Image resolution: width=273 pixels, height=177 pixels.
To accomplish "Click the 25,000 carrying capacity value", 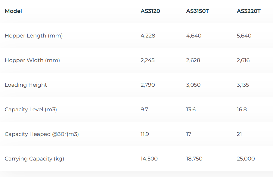I will (246, 159).
